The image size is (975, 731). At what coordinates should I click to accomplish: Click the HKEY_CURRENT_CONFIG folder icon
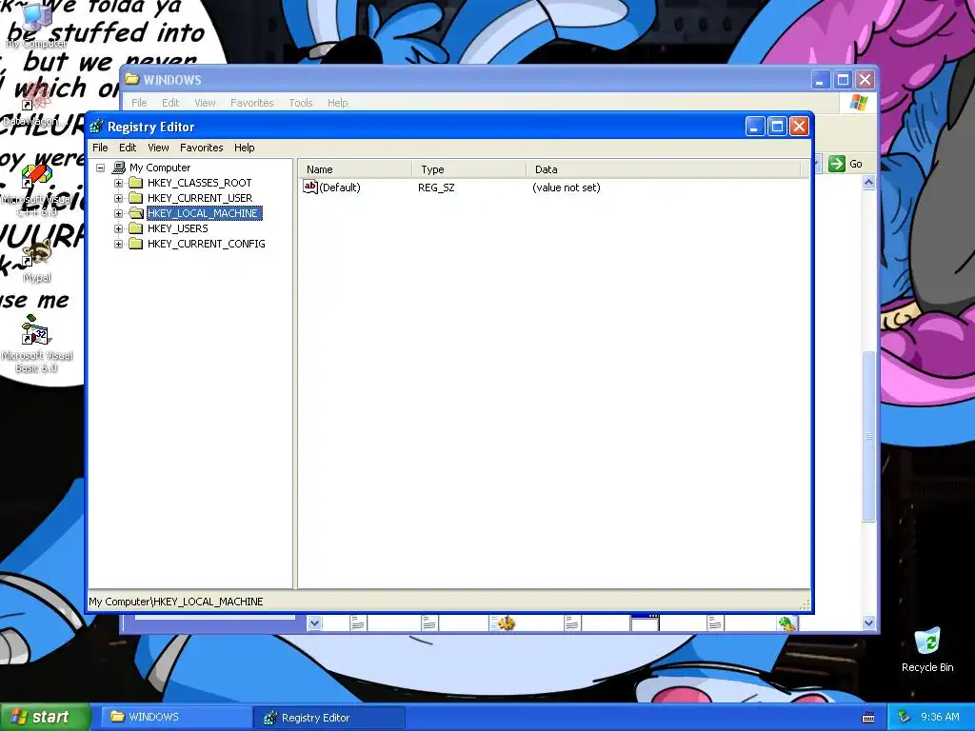(135, 245)
